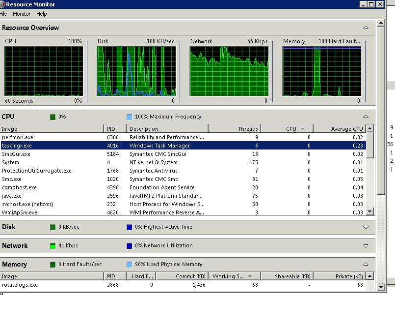Image resolution: width=395 pixels, height=329 pixels.
Task: Click the Windows Task Manager description cell
Action: point(159,146)
